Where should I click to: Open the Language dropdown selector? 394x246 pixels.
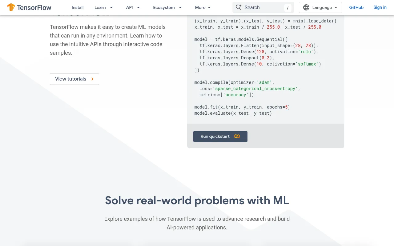coord(320,7)
